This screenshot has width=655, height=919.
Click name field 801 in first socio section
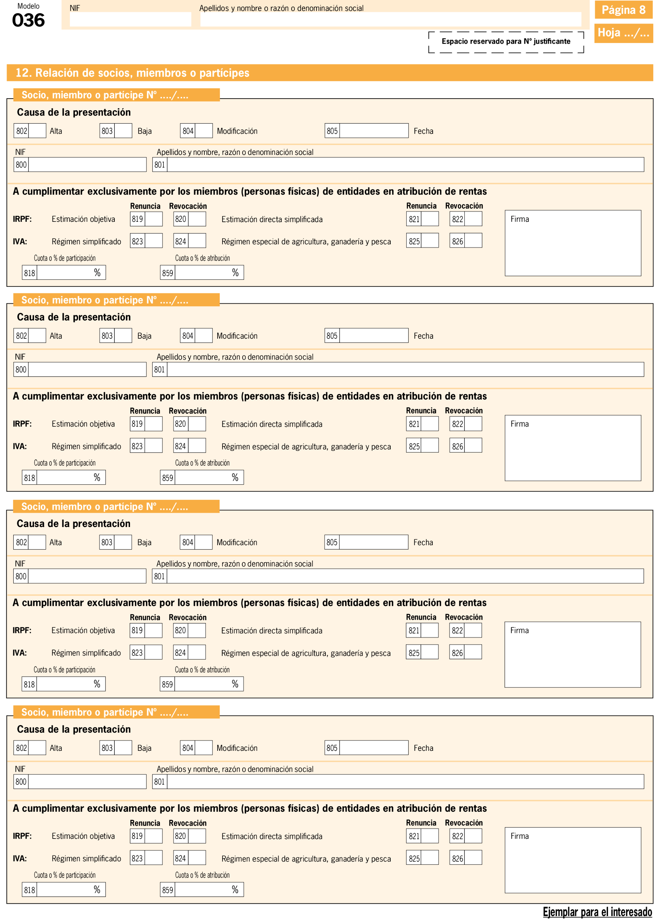pos(405,165)
